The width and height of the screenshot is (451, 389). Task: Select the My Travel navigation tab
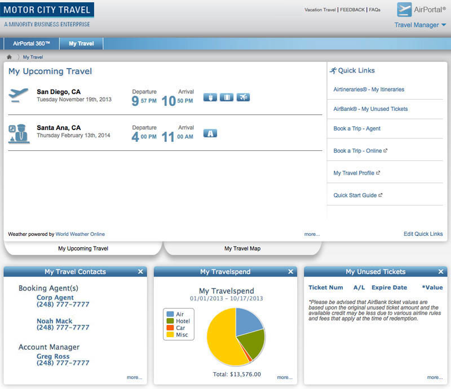81,44
